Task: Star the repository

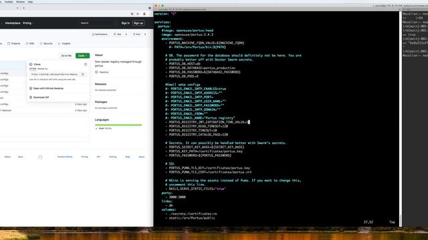Action: pos(118,34)
